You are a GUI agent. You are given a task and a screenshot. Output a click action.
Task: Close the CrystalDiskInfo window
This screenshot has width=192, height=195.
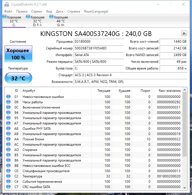(183, 4)
